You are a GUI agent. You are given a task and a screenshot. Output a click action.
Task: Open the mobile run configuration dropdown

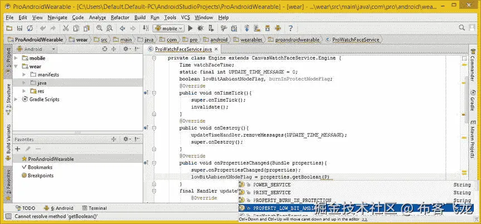pos(168,28)
